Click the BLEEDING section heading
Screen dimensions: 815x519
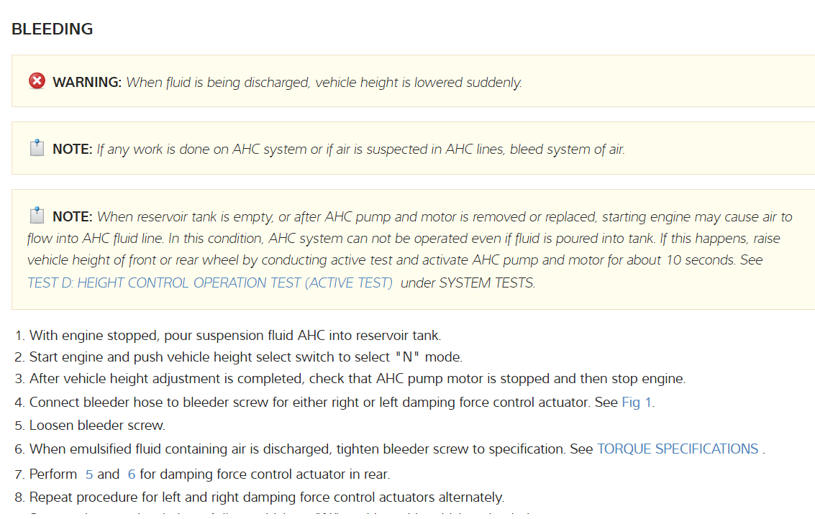(x=53, y=29)
